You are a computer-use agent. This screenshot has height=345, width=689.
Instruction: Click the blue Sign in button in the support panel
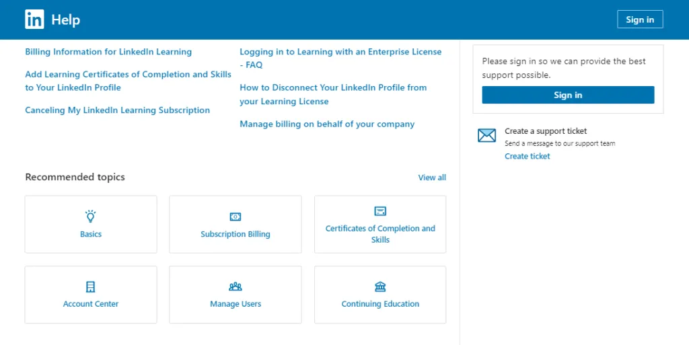(568, 95)
